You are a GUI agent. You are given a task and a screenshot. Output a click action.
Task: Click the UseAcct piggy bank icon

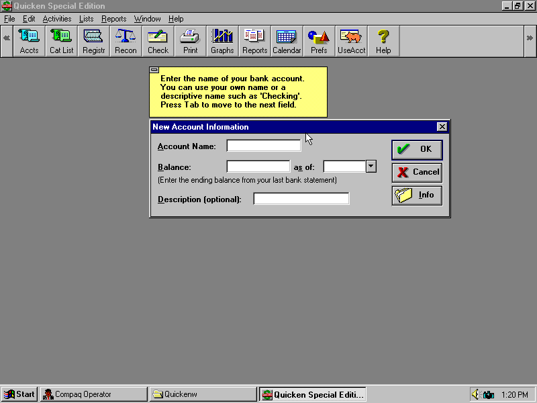(x=351, y=42)
